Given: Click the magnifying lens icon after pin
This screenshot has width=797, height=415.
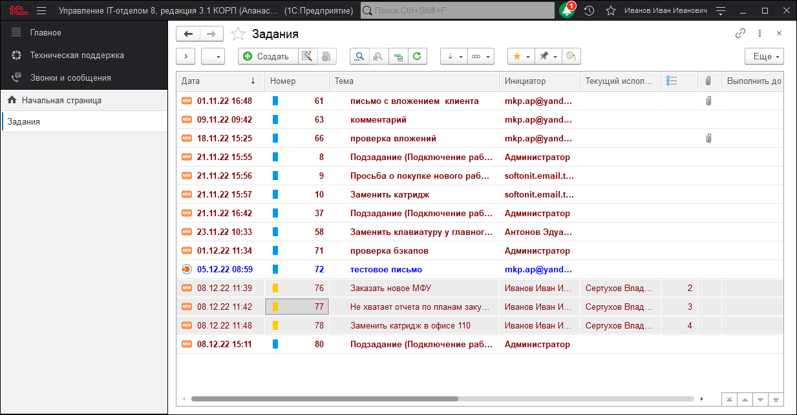Looking at the screenshot, I should [x=571, y=57].
